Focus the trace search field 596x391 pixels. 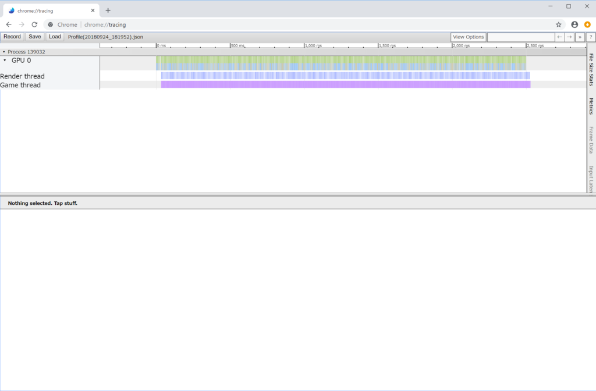[x=521, y=37]
